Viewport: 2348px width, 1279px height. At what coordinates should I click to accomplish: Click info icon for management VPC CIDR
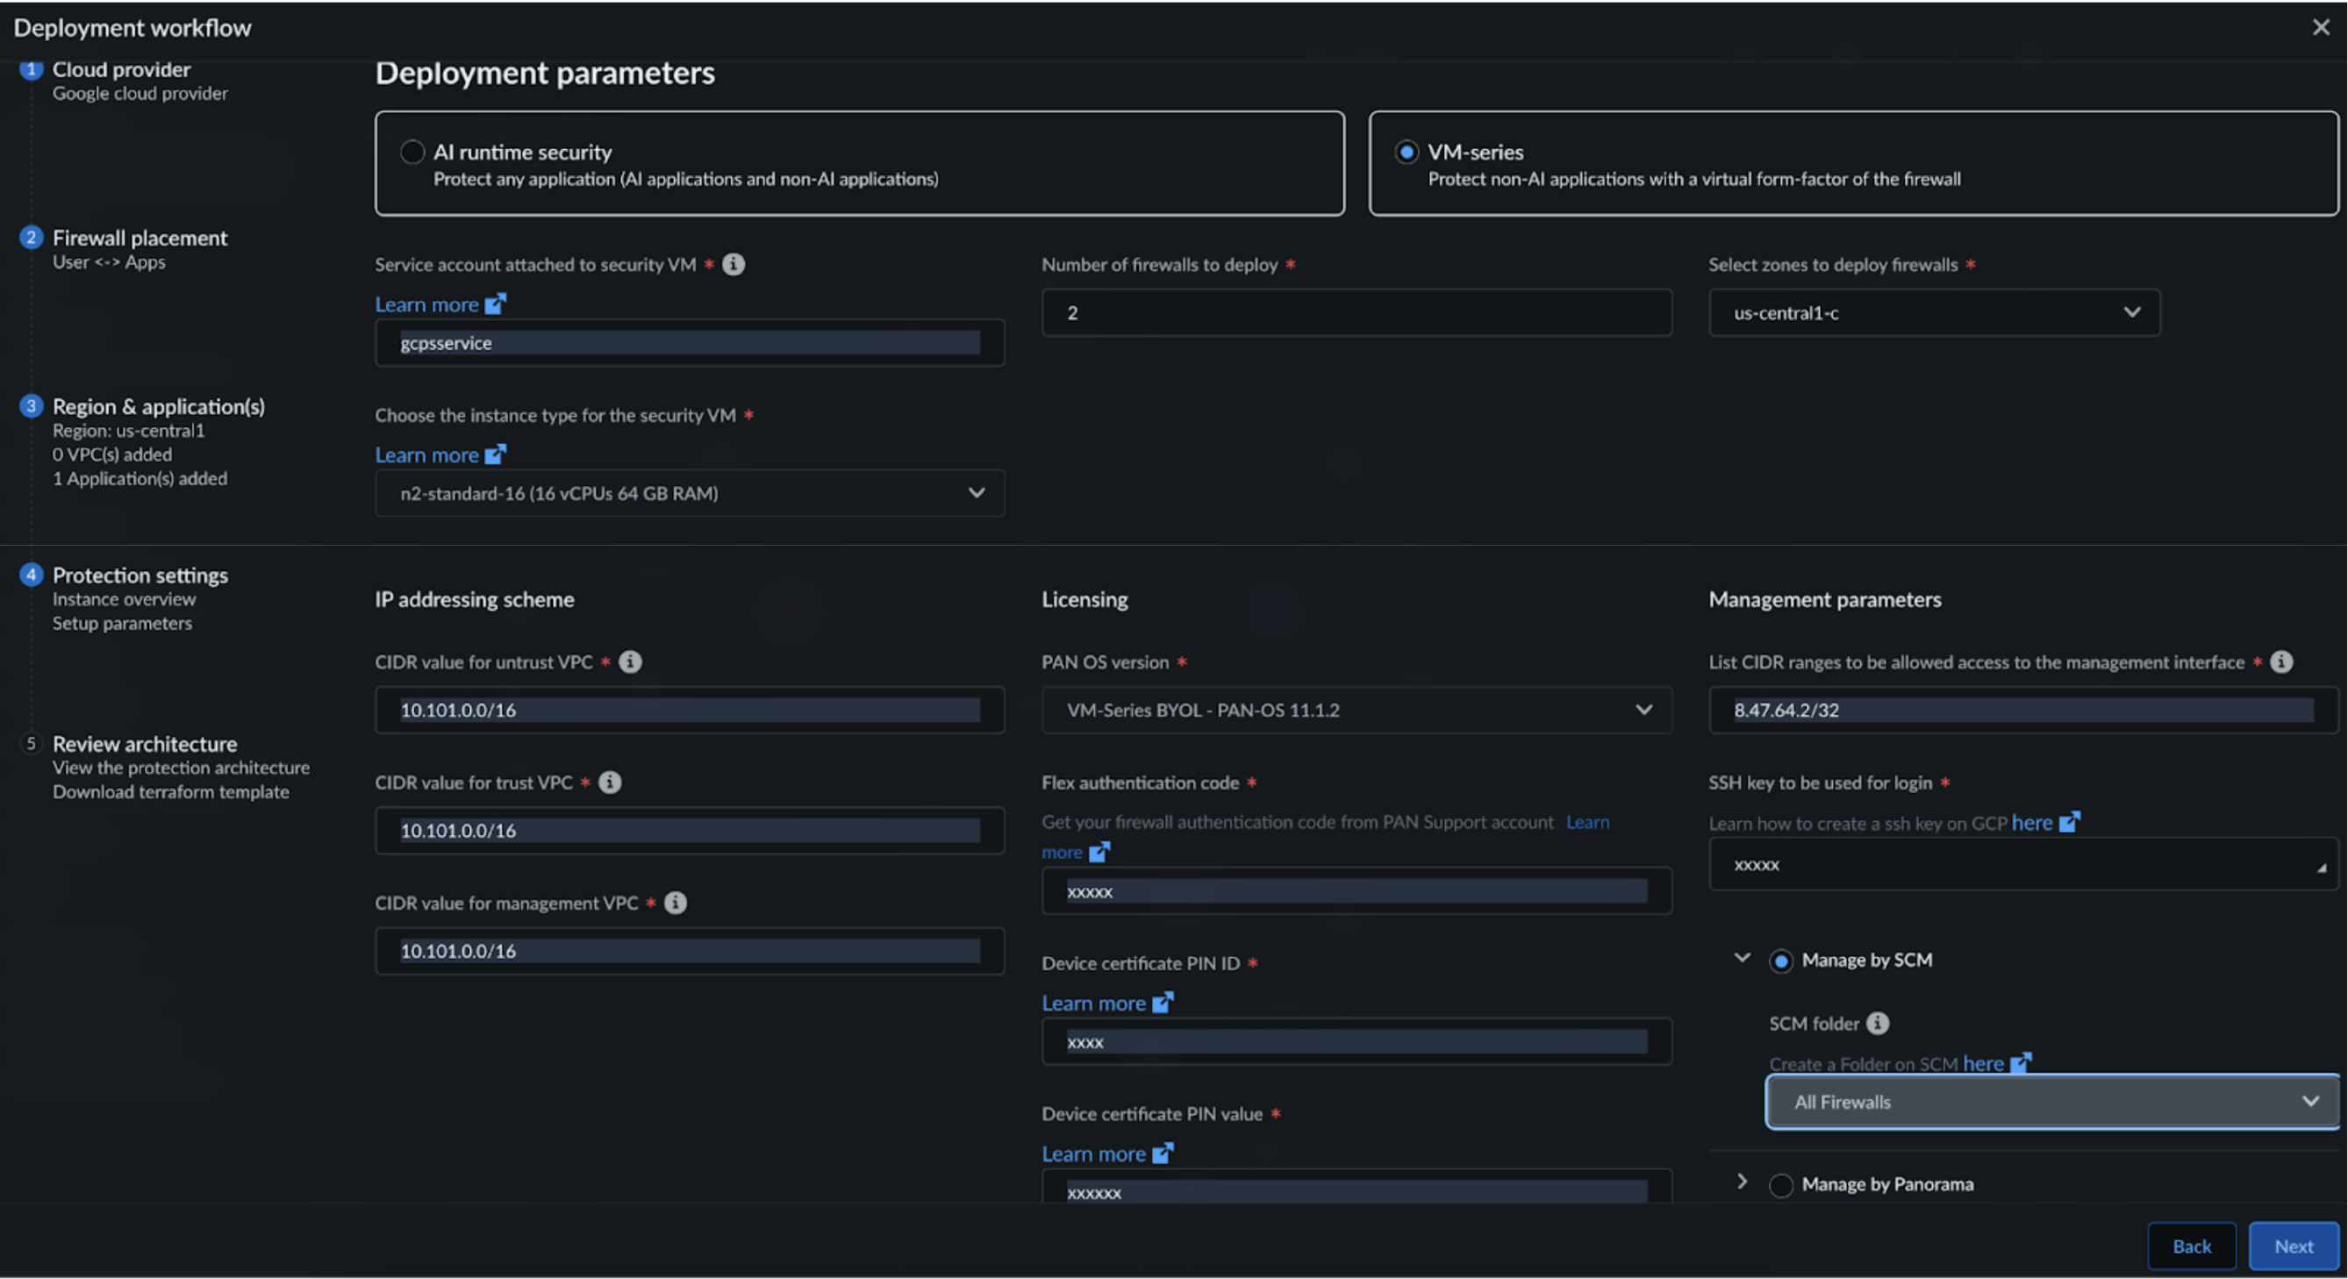point(676,903)
